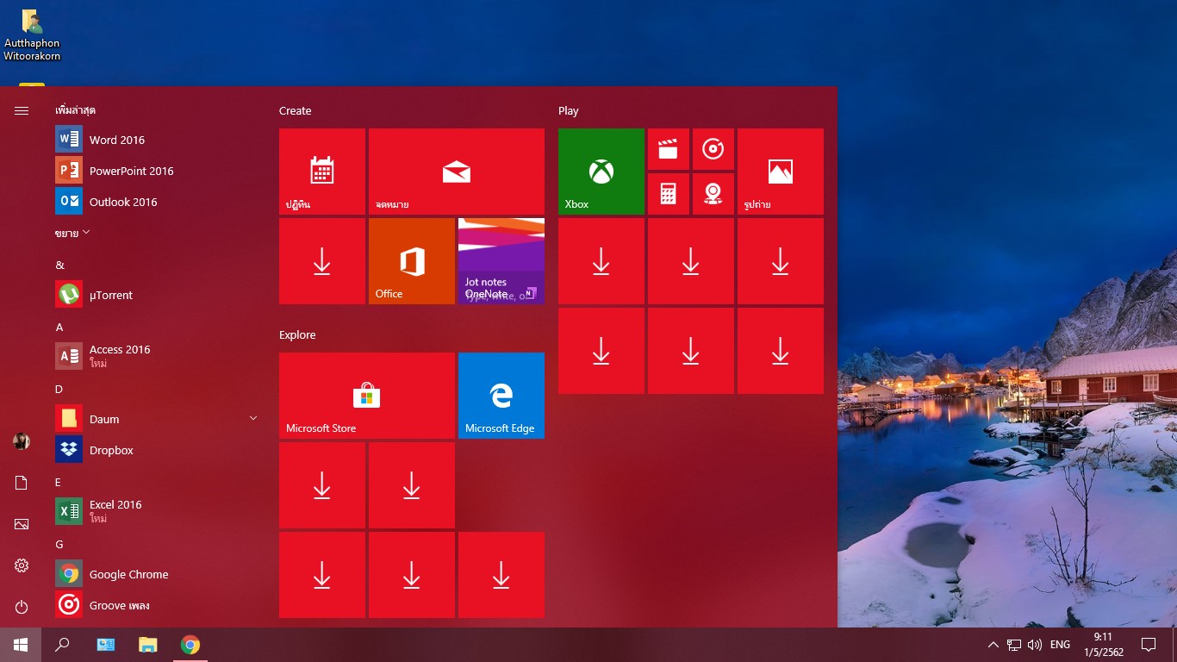1177x662 pixels.
Task: Switch ENG input language
Action: tap(1060, 645)
